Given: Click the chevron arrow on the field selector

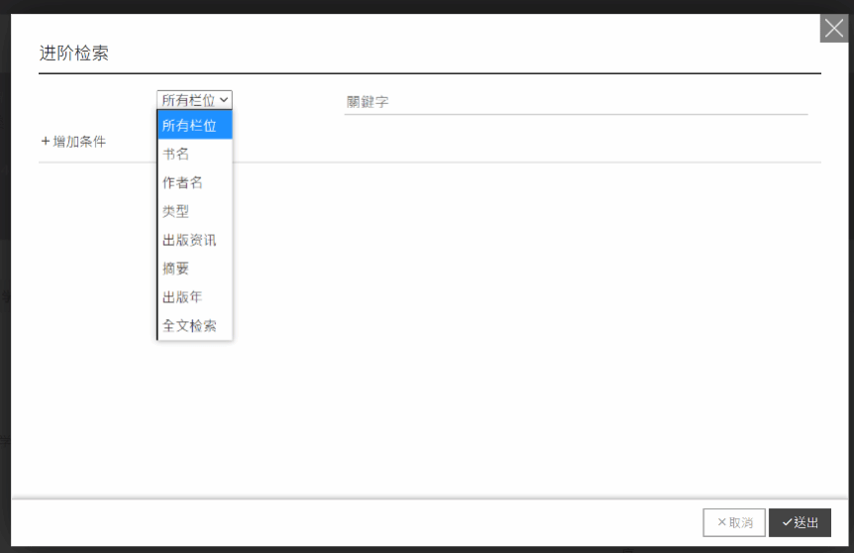Looking at the screenshot, I should pyautogui.click(x=224, y=99).
